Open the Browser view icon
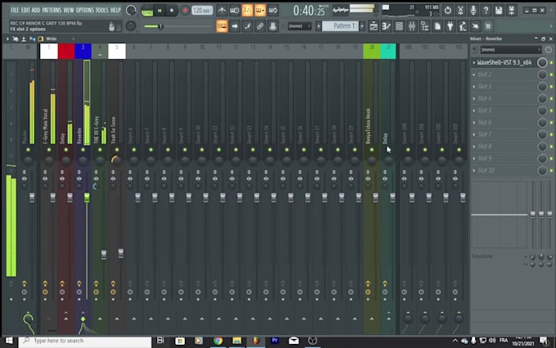The height and width of the screenshot is (348, 556). [424, 26]
